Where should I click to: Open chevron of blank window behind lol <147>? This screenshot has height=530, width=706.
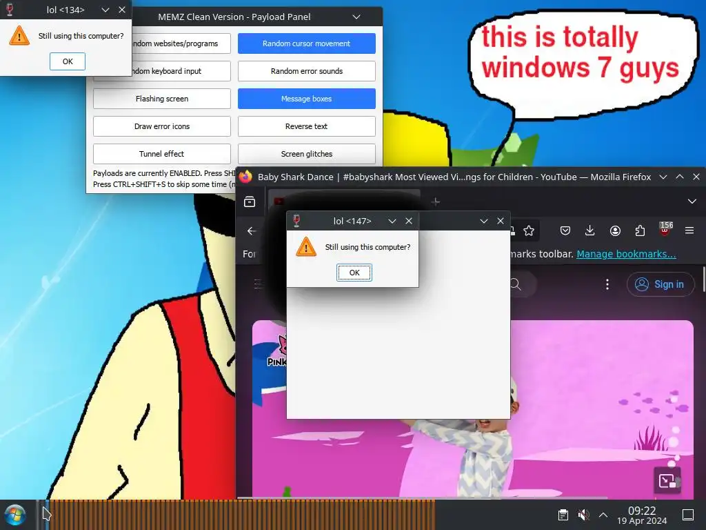pyautogui.click(x=484, y=221)
